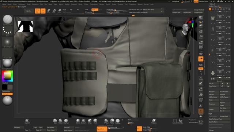This screenshot has width=234, height=132.
Task: Adjust the Z Intensity slider
Action: [x=94, y=12]
